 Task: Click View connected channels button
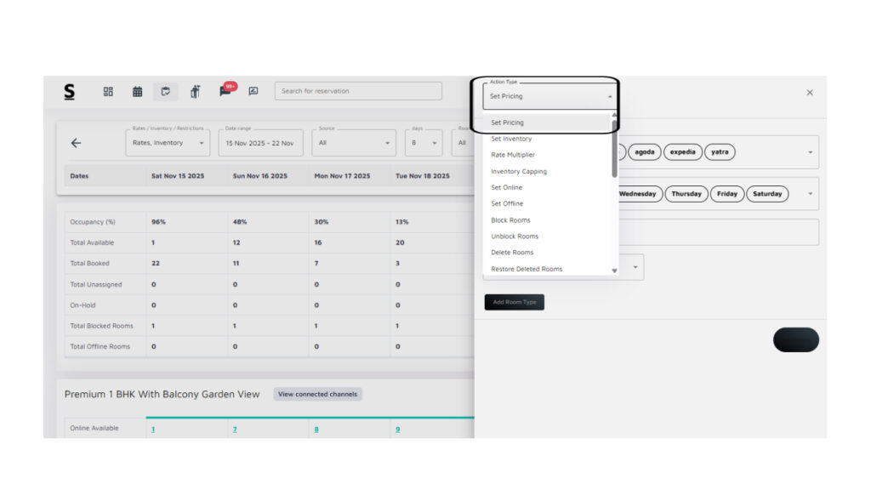point(317,394)
